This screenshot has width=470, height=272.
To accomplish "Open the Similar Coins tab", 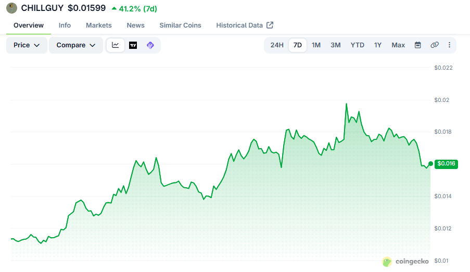I will click(180, 25).
